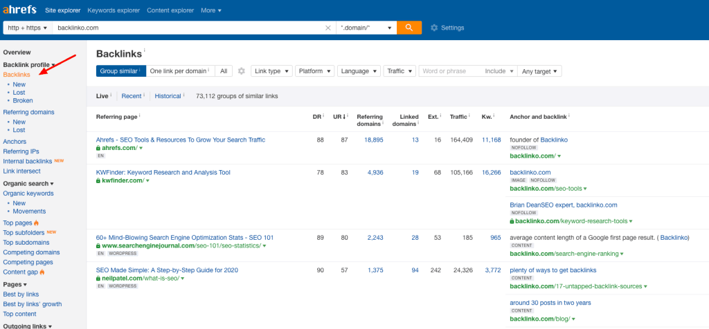
Task: Open the http + https protocol dropdown
Action: (x=28, y=28)
